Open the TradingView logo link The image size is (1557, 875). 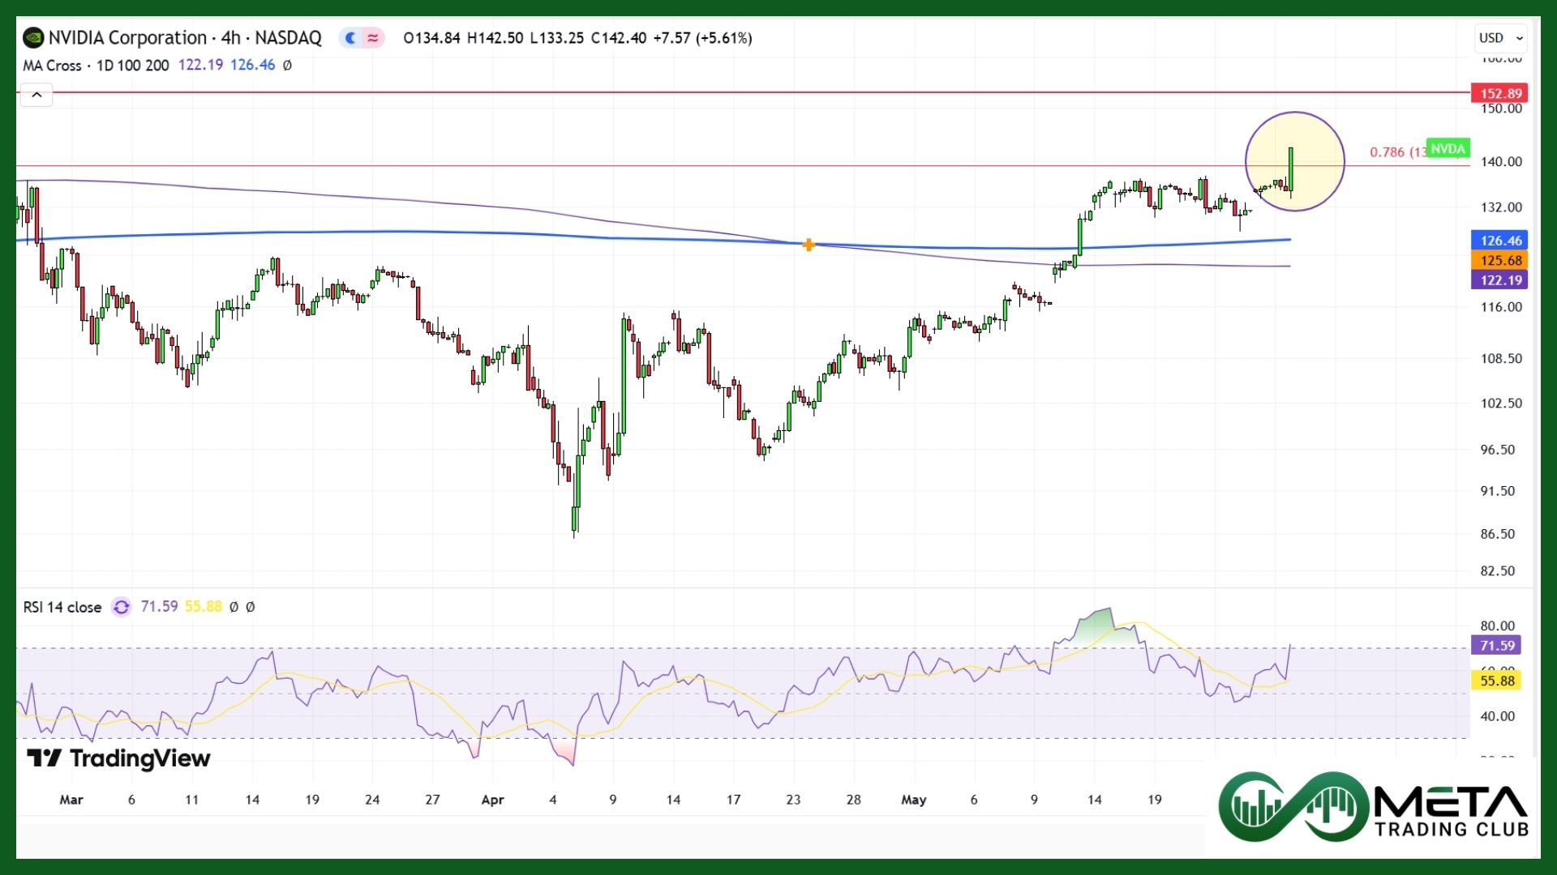118,758
